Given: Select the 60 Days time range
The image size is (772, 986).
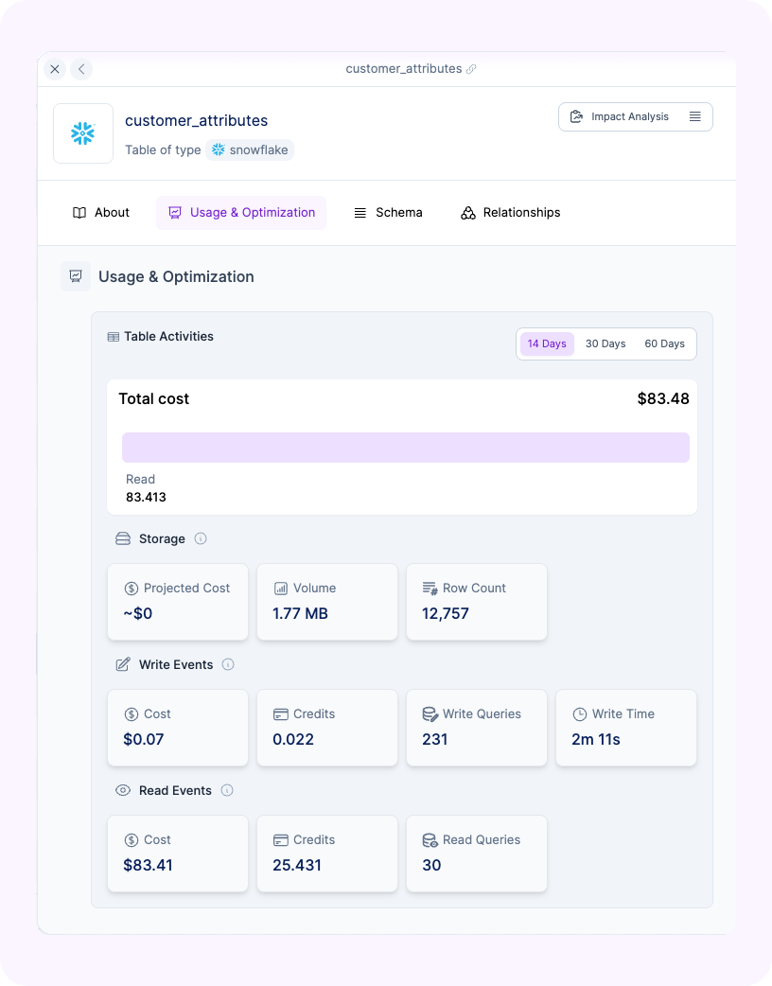Looking at the screenshot, I should (x=664, y=343).
